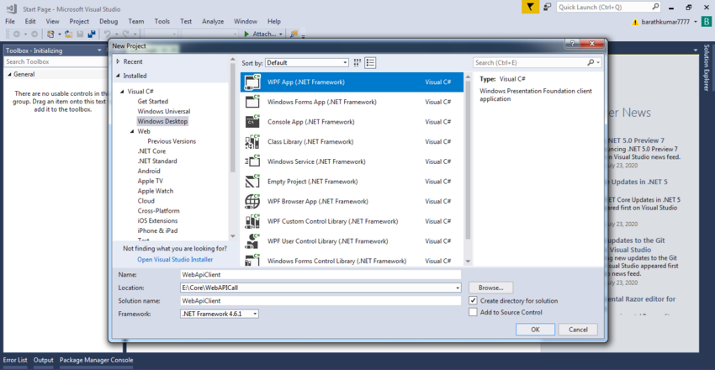The image size is (715, 370).
Task: Enable Add to Source Control checkbox
Action: click(473, 312)
